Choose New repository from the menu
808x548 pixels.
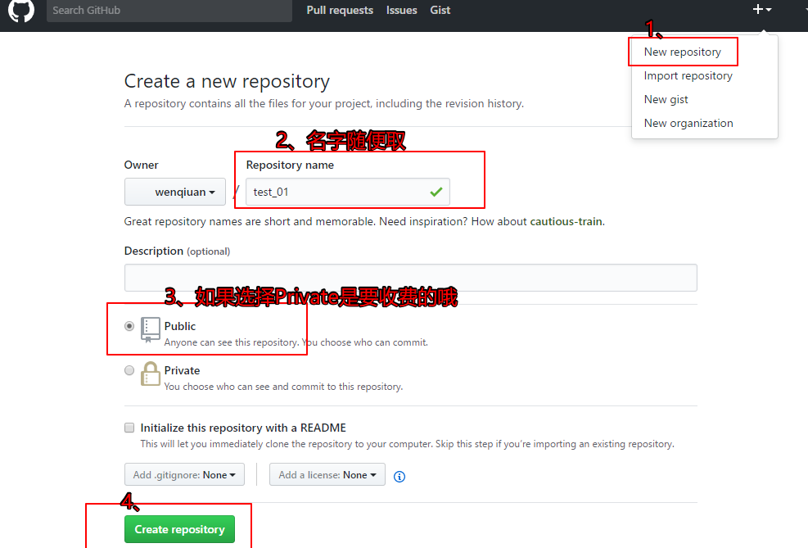coord(683,52)
